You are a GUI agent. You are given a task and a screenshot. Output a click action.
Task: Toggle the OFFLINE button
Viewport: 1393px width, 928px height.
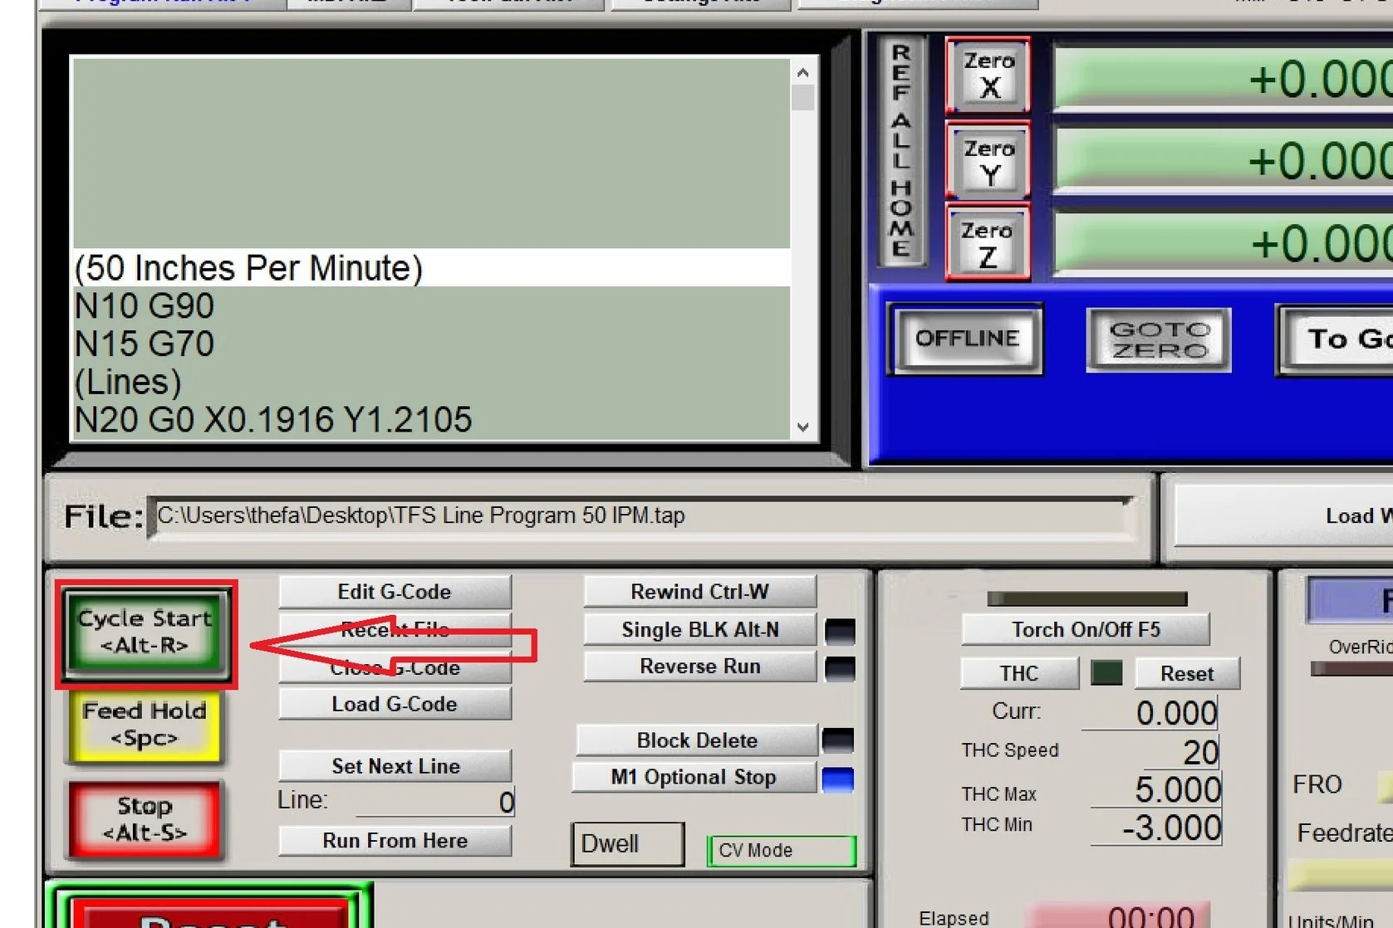(967, 339)
